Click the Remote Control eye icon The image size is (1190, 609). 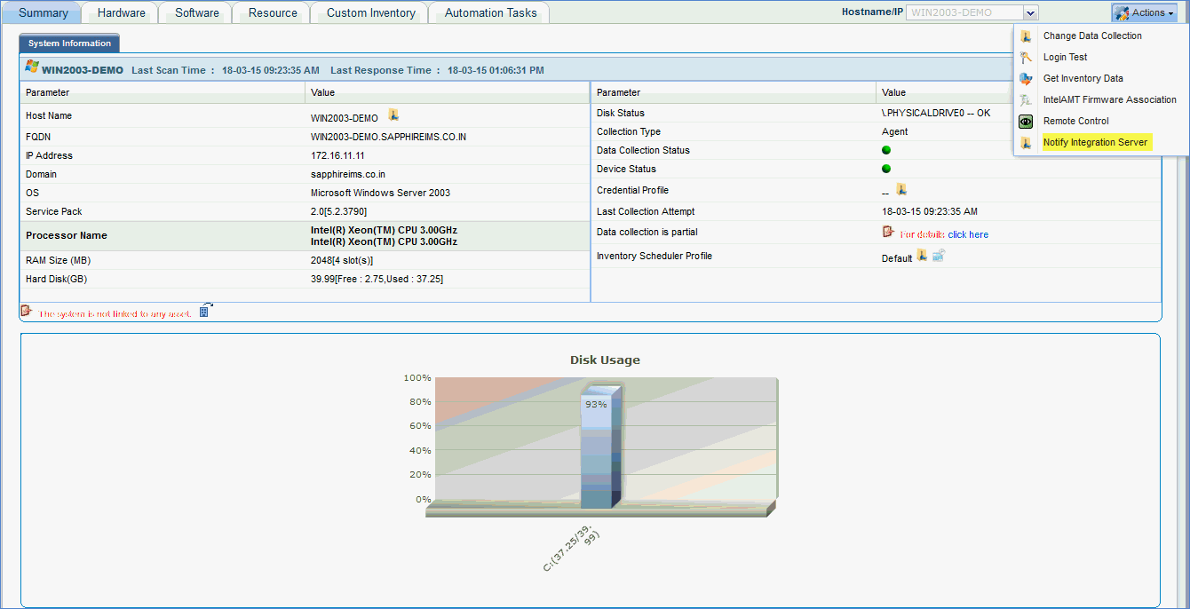(1026, 122)
